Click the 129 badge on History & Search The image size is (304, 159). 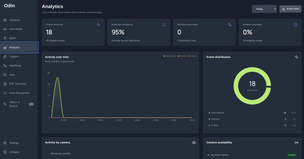click(31, 104)
